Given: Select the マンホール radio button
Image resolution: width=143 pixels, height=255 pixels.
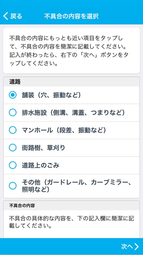Looking at the screenshot, I should (13, 130).
